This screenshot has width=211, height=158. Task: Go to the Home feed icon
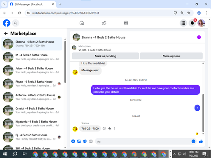click(x=82, y=23)
